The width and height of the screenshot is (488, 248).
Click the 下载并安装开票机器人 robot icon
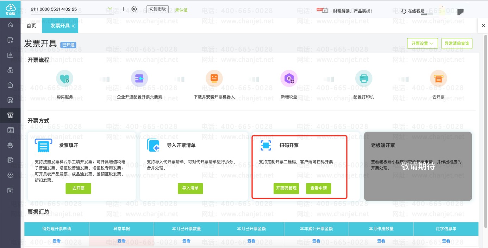[x=214, y=79]
